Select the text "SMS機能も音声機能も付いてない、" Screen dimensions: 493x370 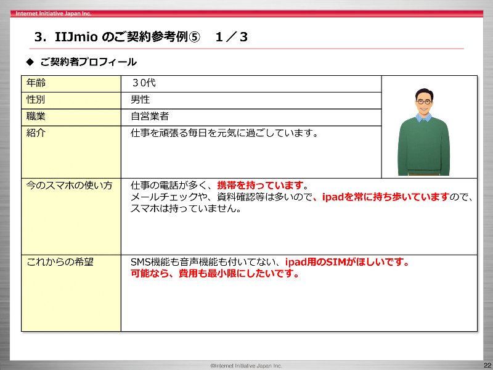pyautogui.click(x=208, y=261)
